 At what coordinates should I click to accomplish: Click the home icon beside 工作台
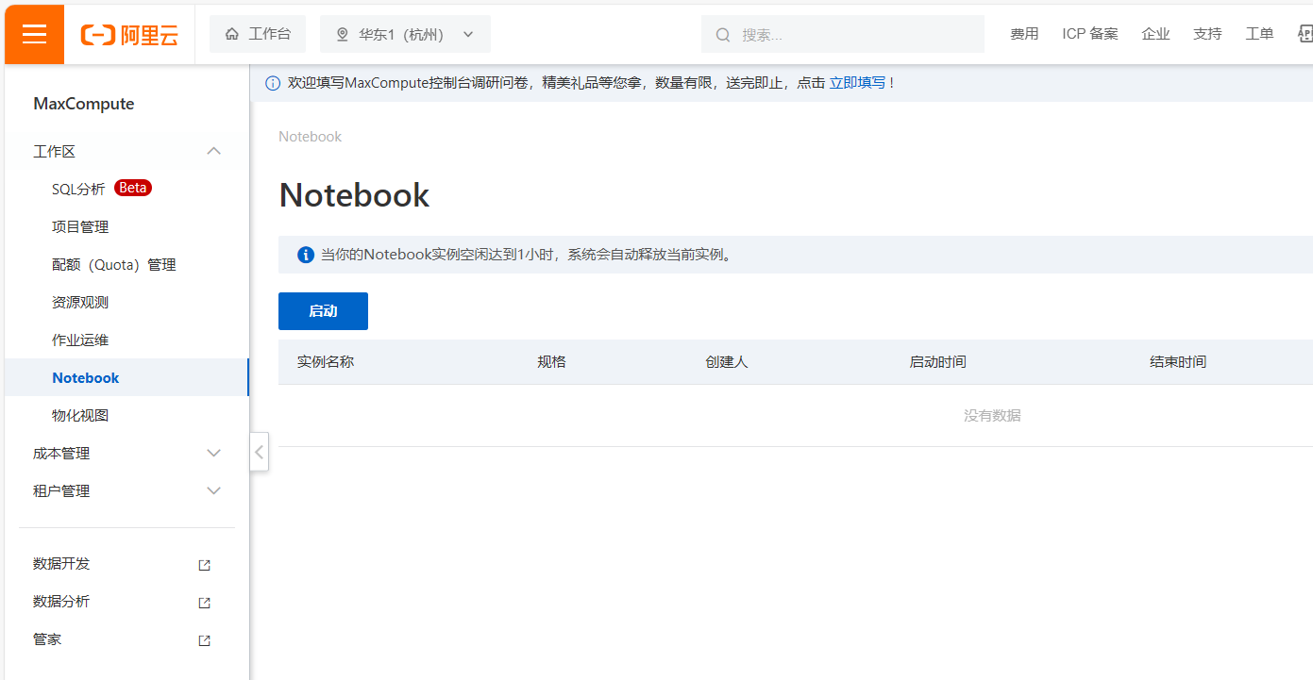click(x=232, y=34)
